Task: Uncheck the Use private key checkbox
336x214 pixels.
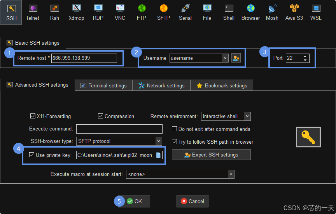Action: (31, 155)
